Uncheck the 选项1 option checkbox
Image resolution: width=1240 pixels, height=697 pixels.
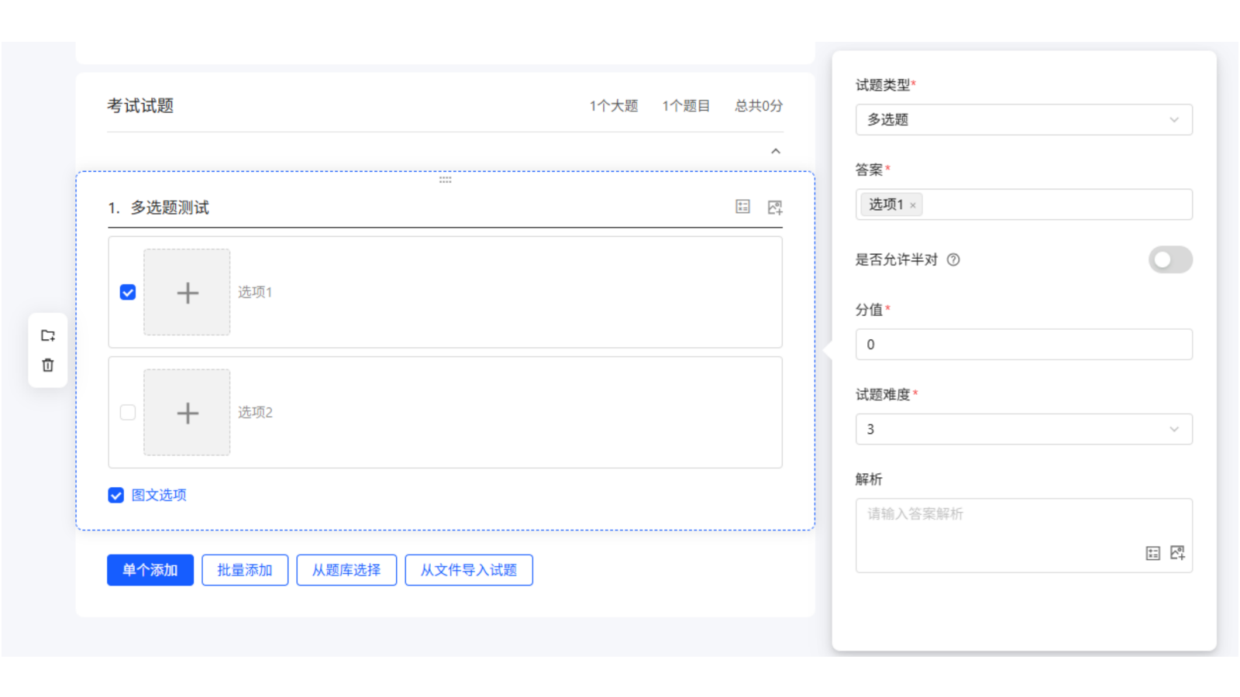pos(128,293)
